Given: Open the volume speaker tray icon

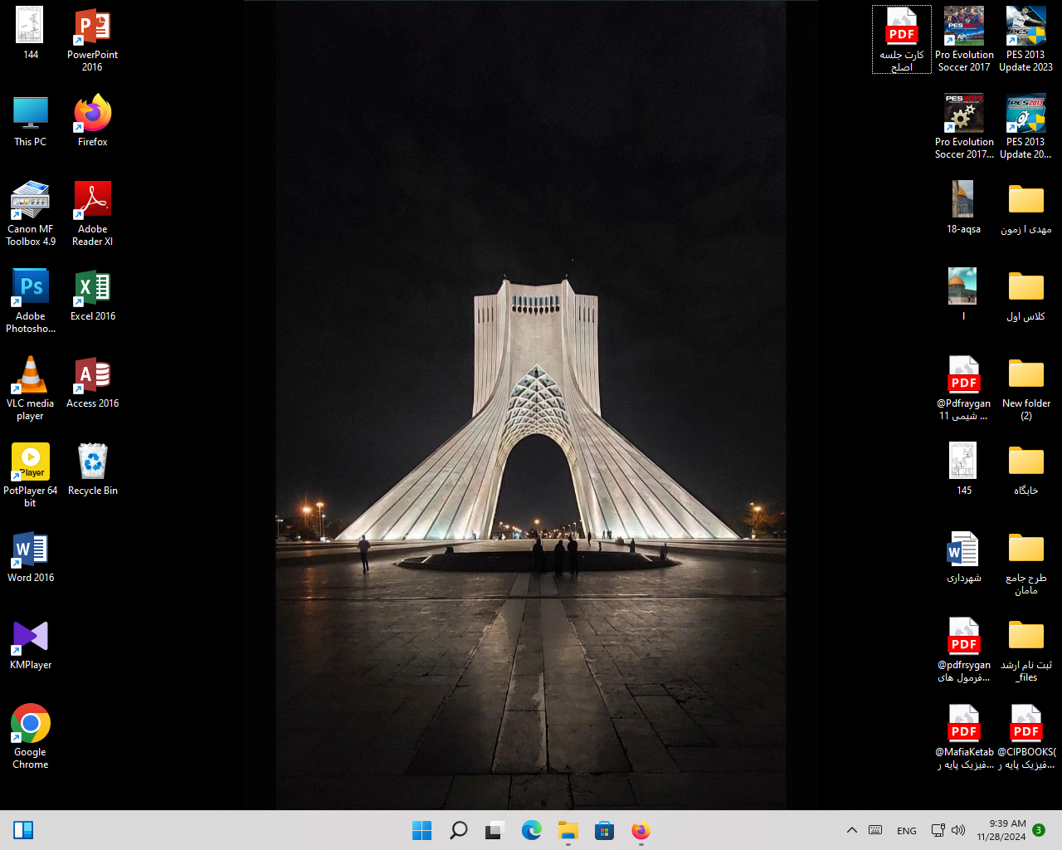Looking at the screenshot, I should (958, 830).
